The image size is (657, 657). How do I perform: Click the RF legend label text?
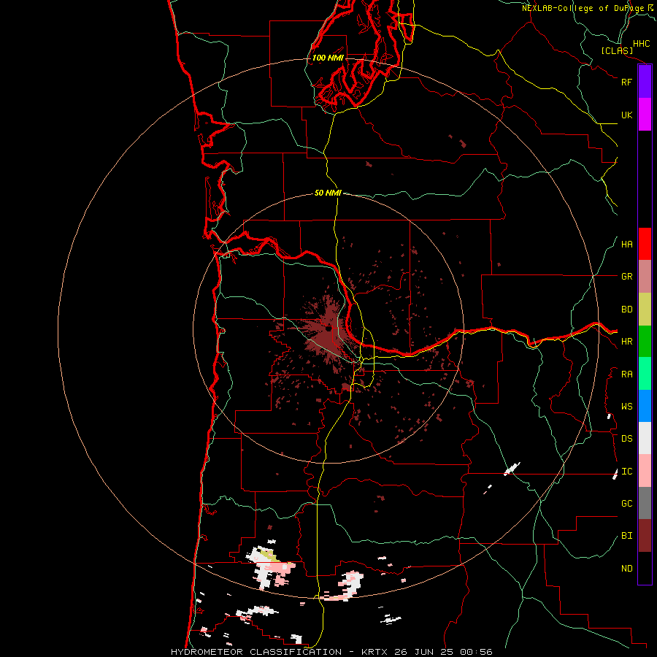click(x=626, y=82)
